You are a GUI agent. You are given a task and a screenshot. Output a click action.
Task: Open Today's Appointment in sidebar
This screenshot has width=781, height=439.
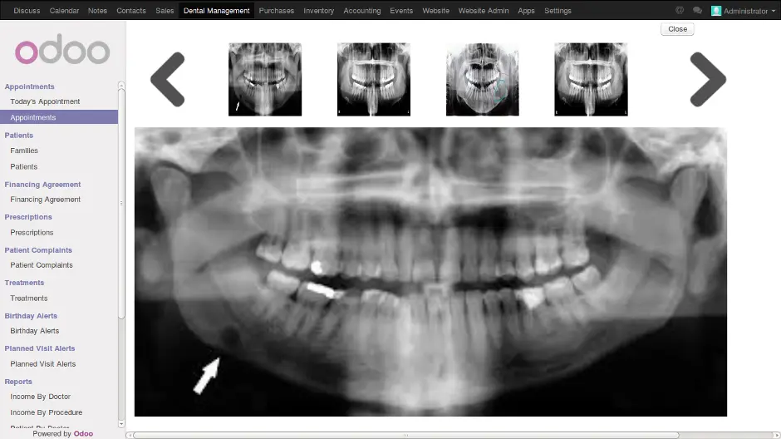[45, 101]
